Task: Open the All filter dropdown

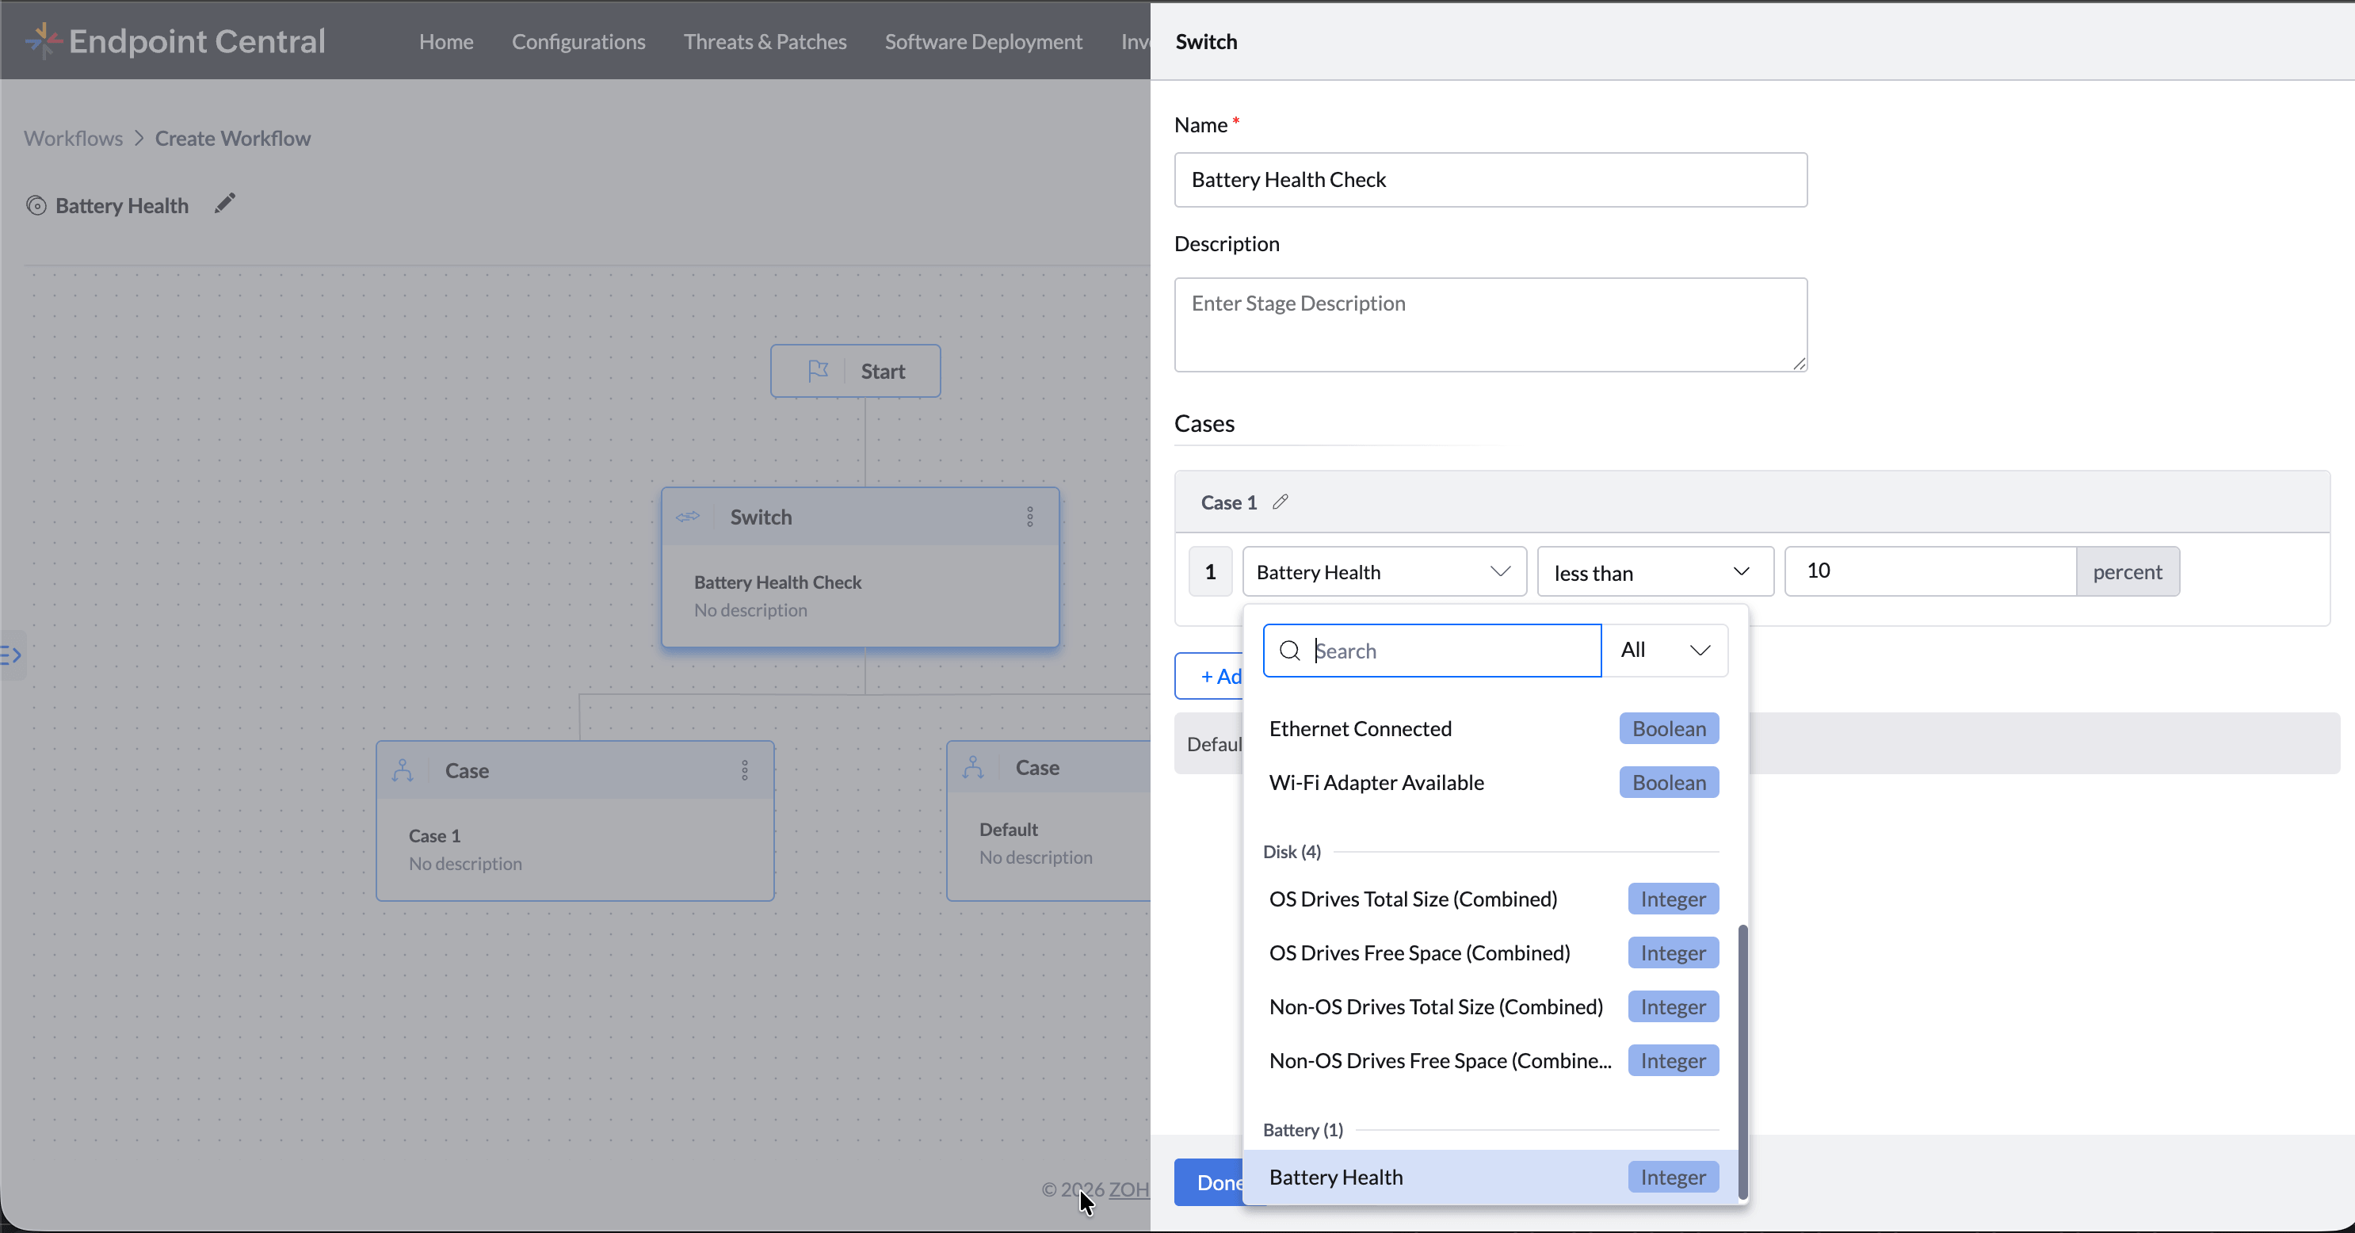Action: 1665,651
